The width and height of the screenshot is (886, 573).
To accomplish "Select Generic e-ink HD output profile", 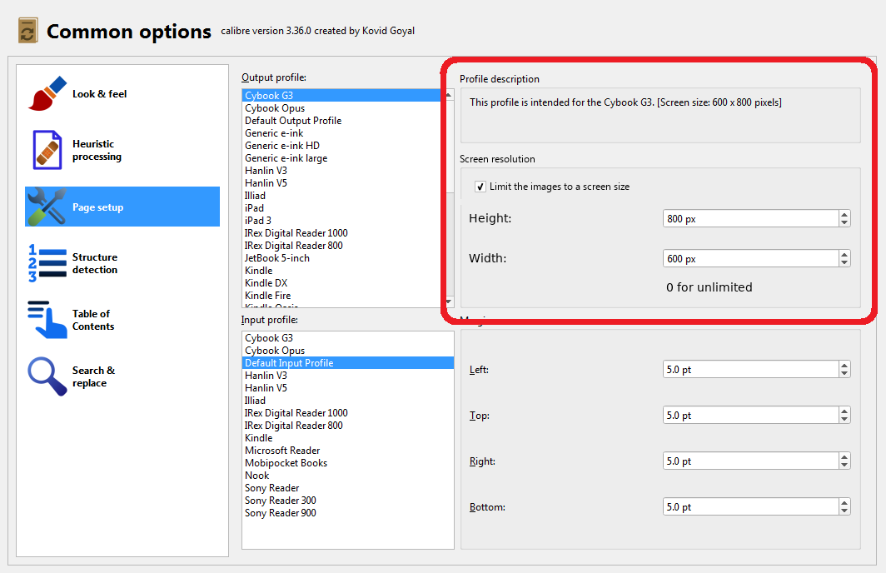I will click(x=281, y=146).
